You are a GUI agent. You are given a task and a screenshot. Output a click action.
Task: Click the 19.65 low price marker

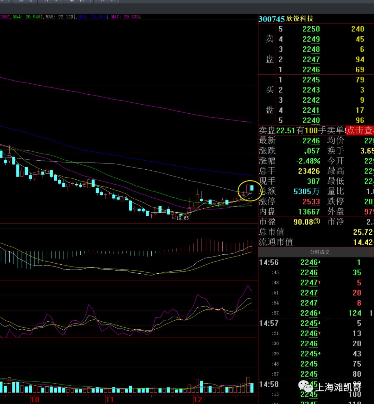point(181,218)
